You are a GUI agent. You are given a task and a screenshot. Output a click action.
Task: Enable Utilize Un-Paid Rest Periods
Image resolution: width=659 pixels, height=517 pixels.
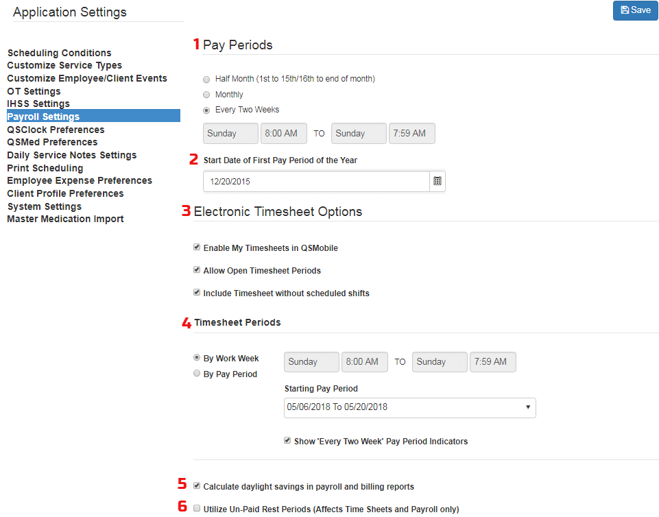196,507
